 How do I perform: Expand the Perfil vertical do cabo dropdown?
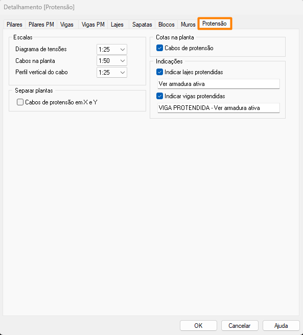[112, 73]
